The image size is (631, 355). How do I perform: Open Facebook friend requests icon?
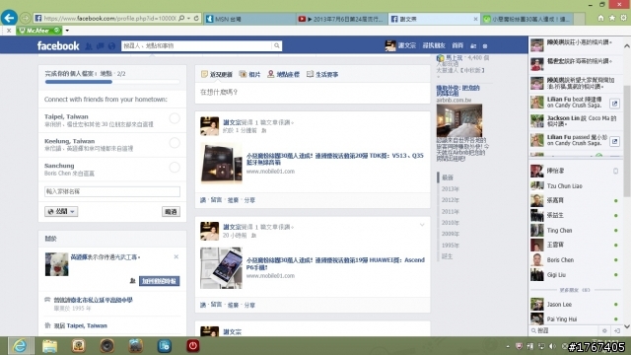89,46
